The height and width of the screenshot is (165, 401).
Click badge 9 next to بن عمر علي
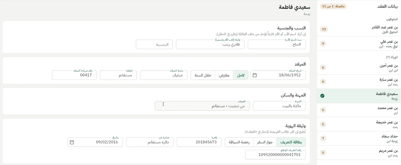tap(323, 44)
